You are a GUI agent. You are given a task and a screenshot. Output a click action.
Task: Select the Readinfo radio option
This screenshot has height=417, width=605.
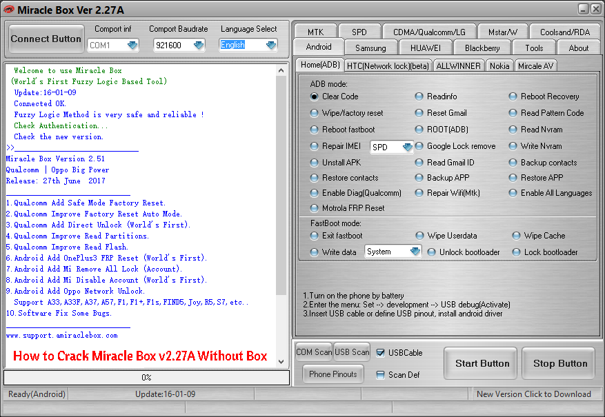pos(419,96)
